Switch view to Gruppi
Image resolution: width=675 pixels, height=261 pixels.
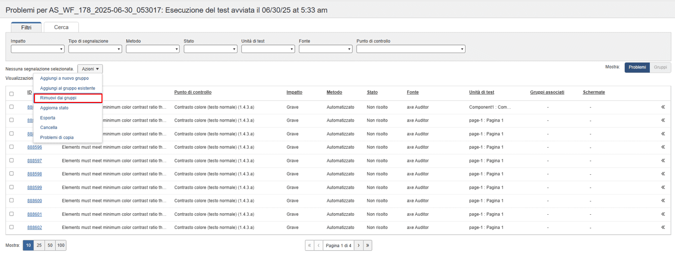[x=660, y=67]
